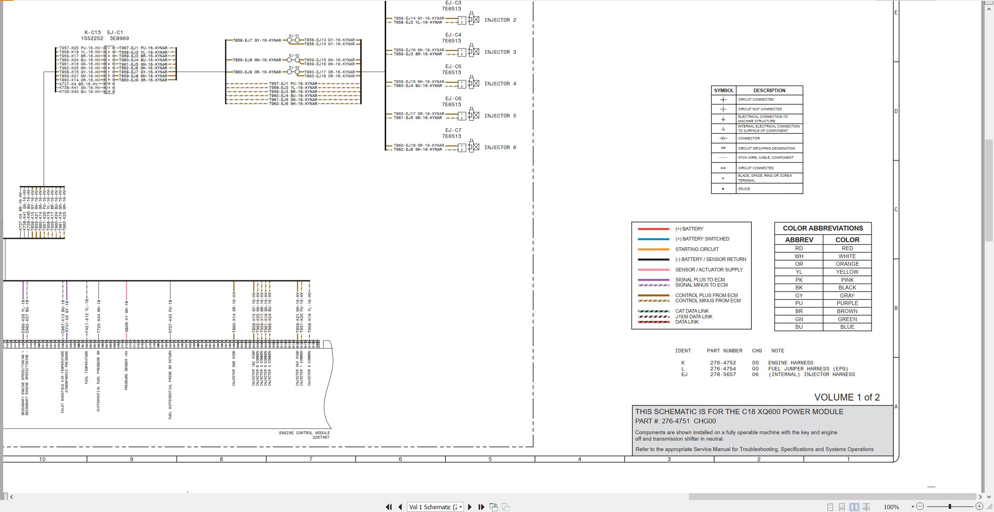Click the INJECTOR 2 label

(x=500, y=20)
